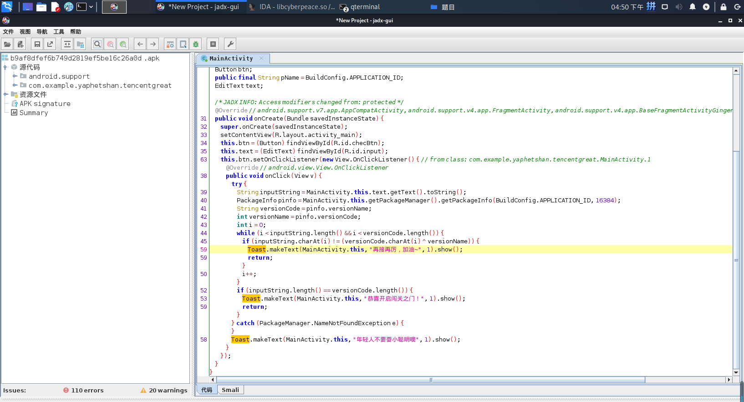Open the 文件 menu
The width and height of the screenshot is (744, 402).
coord(8,32)
